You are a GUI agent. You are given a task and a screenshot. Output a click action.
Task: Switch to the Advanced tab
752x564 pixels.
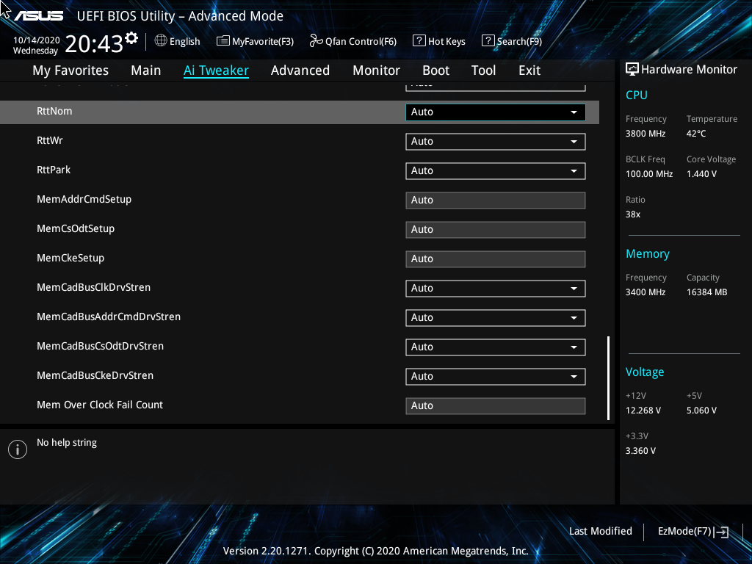pos(300,70)
